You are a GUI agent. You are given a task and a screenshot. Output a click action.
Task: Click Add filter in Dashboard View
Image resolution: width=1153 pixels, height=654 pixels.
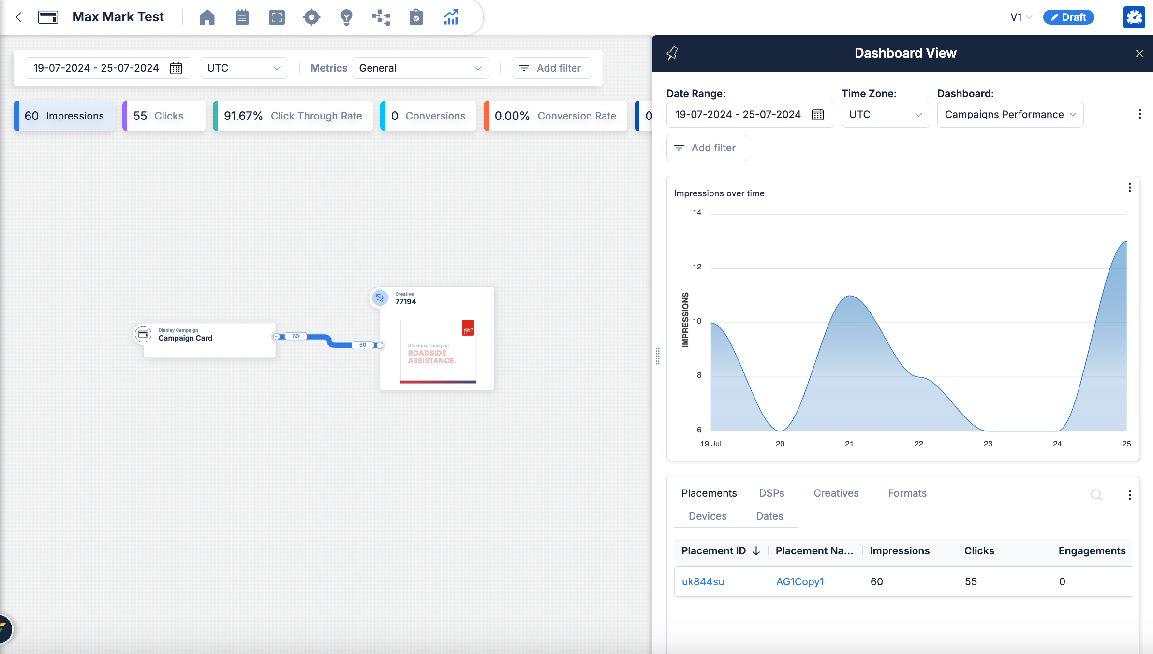707,148
